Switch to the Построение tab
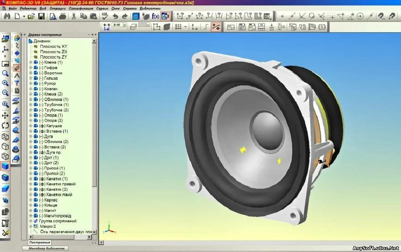This screenshot has width=401, height=252. pos(40,243)
